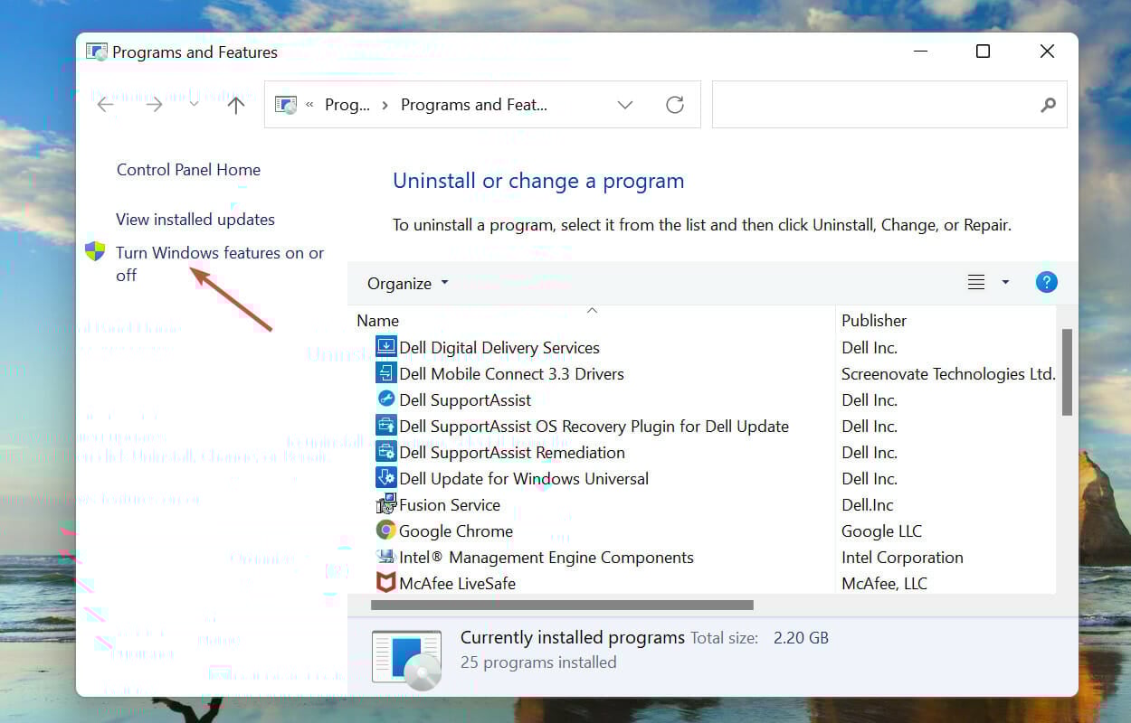This screenshot has width=1131, height=723.
Task: Click the Google Chrome icon
Action: coord(386,531)
